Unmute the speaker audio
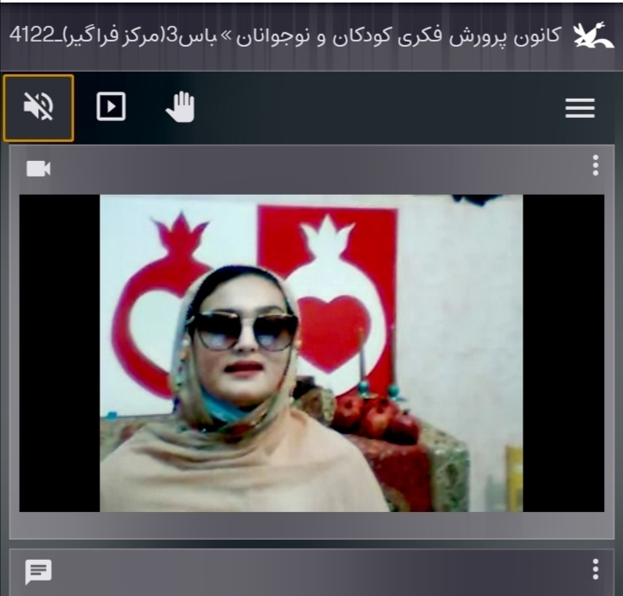 point(38,107)
